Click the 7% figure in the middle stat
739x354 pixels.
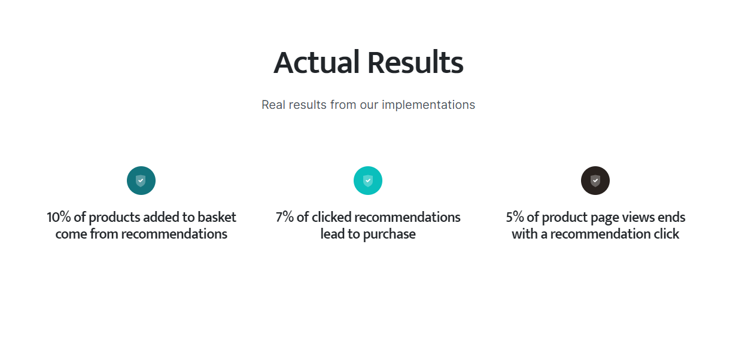[x=285, y=217]
